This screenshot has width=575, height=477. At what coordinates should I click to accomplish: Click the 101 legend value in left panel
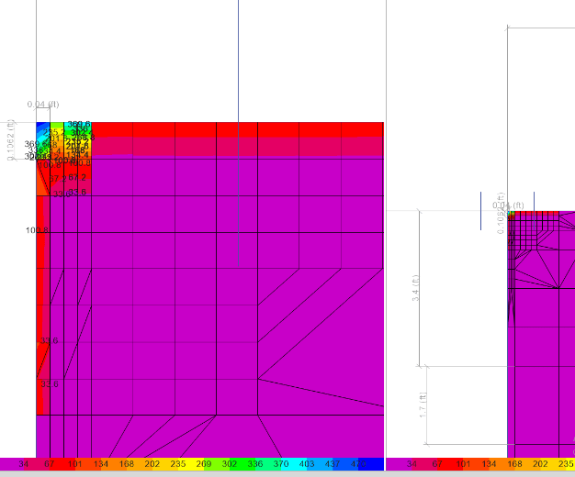click(74, 464)
